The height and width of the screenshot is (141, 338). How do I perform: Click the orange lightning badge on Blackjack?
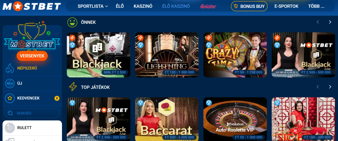[72, 38]
